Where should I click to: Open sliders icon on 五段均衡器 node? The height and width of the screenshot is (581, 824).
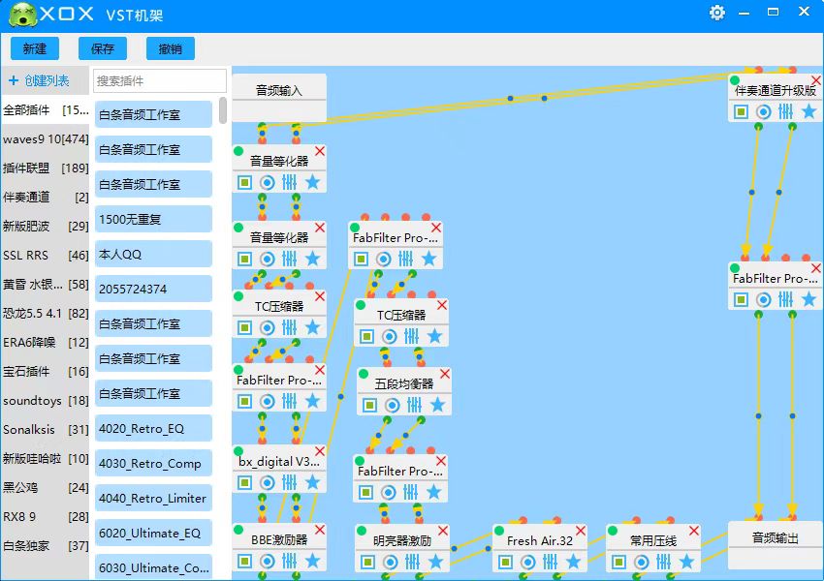415,405
